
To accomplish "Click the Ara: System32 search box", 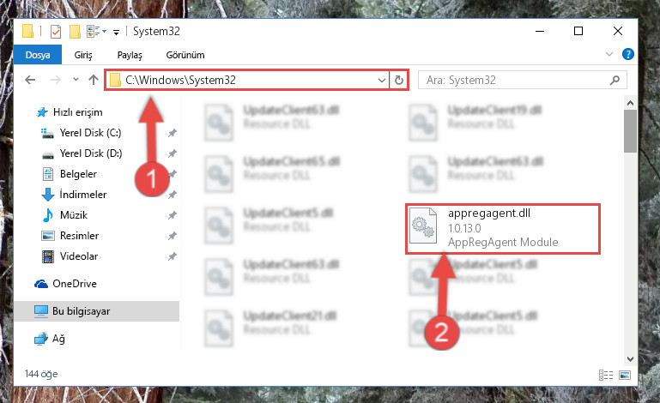I will [x=522, y=80].
